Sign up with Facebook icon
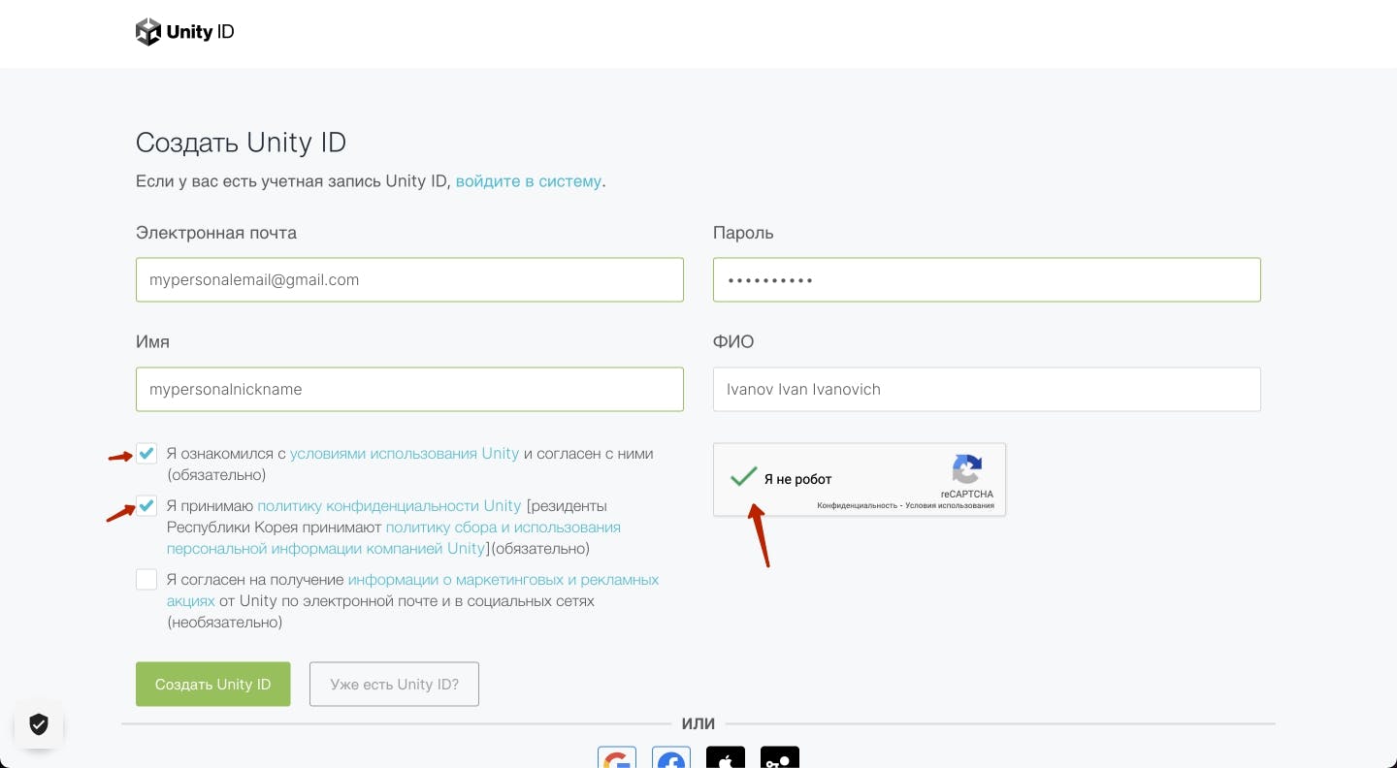1397x768 pixels. coord(671,757)
